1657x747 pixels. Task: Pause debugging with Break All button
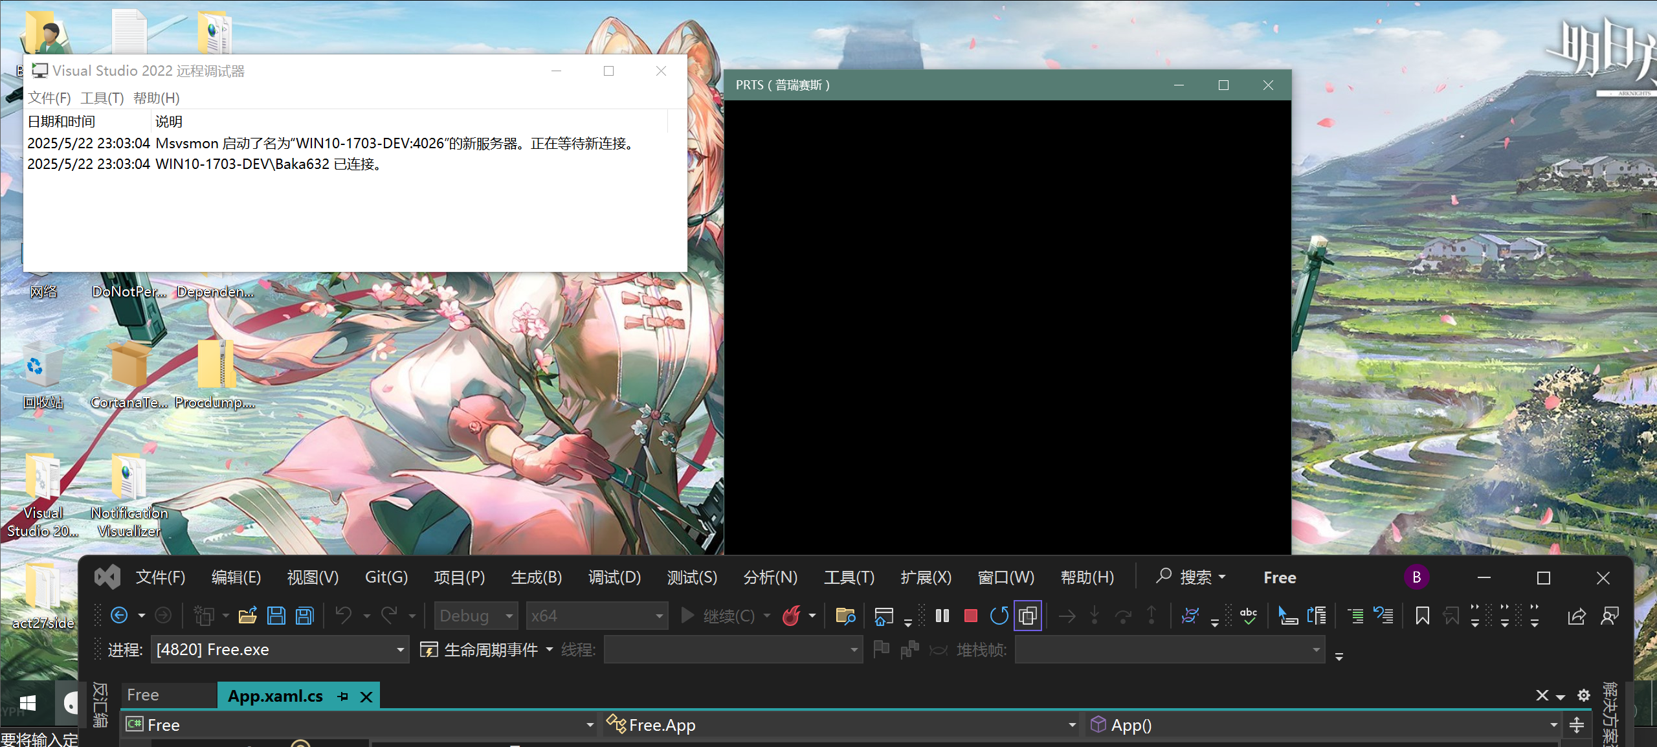942,616
